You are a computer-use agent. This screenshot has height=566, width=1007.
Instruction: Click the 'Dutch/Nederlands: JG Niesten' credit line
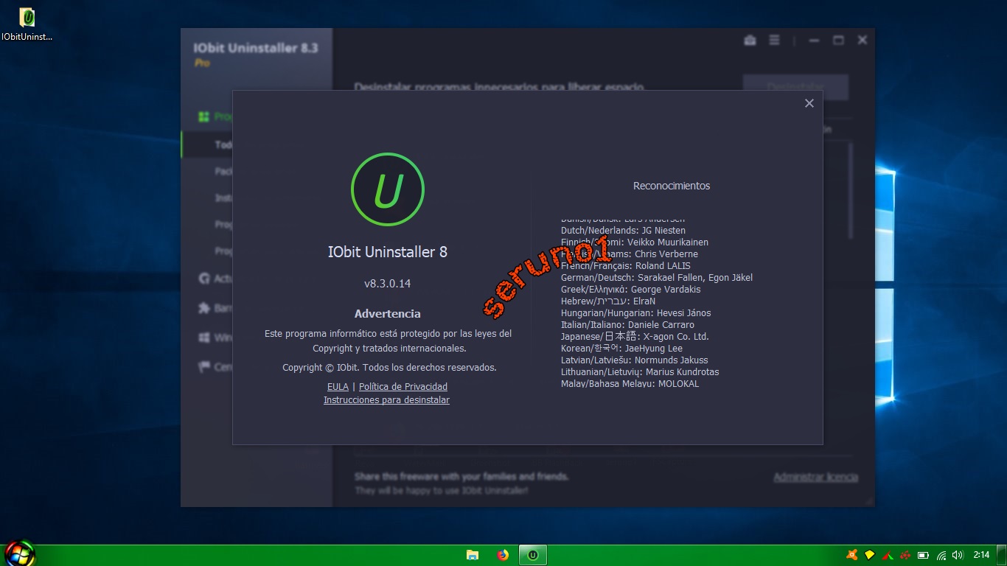point(623,231)
